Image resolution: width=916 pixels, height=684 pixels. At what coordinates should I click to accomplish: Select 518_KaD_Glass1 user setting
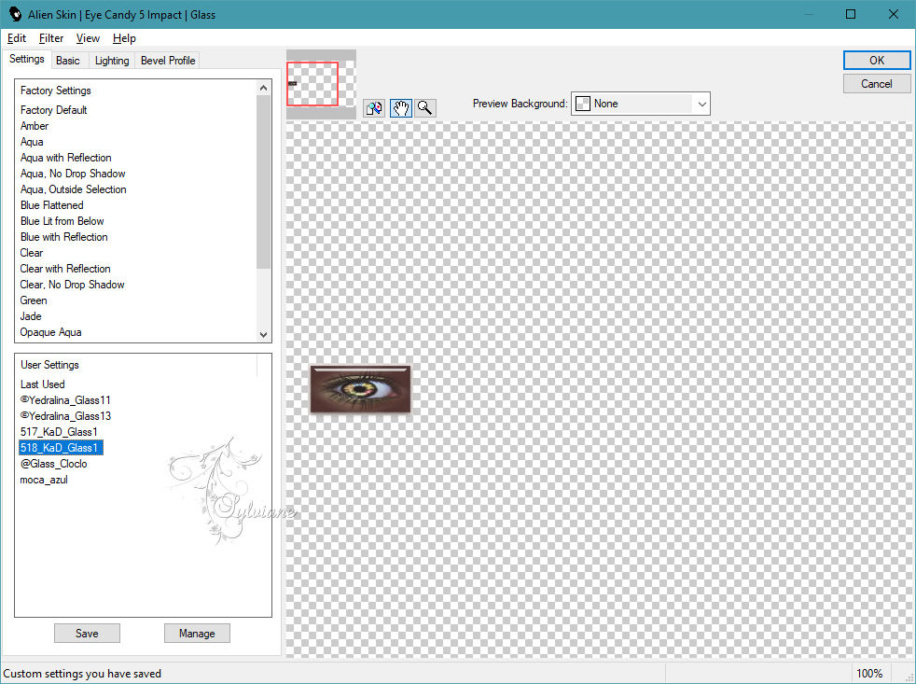61,447
